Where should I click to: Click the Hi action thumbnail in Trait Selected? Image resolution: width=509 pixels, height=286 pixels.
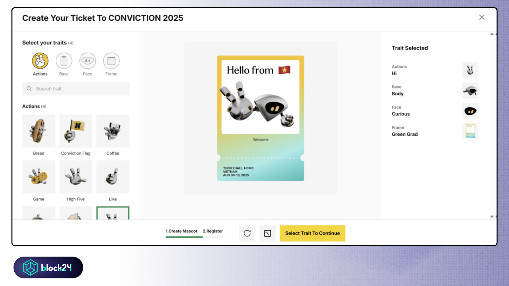point(470,70)
